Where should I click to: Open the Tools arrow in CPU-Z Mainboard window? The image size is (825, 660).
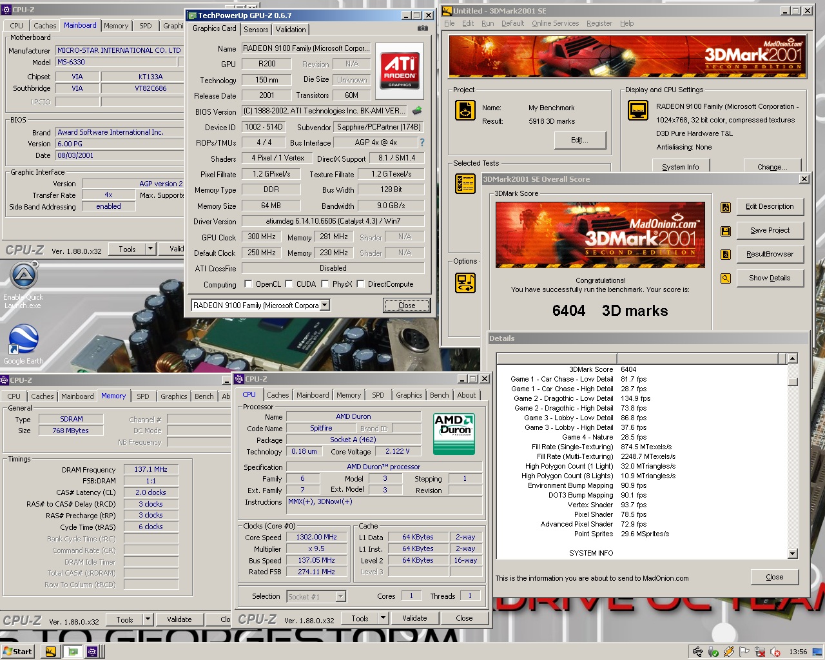(150, 249)
